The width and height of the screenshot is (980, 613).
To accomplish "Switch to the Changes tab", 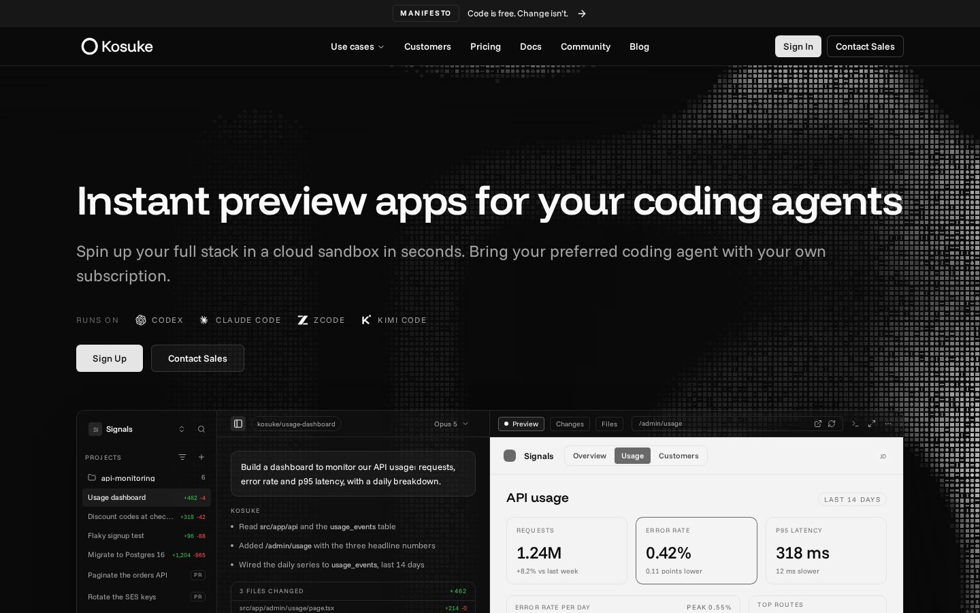I will tap(570, 424).
